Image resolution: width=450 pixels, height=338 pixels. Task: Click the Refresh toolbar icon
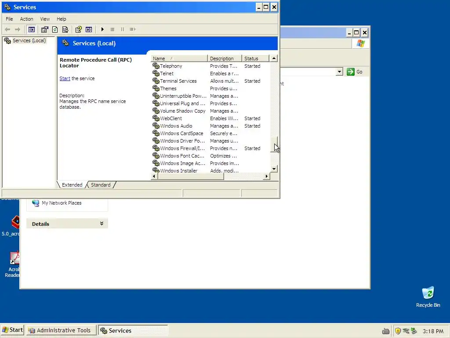(55, 29)
